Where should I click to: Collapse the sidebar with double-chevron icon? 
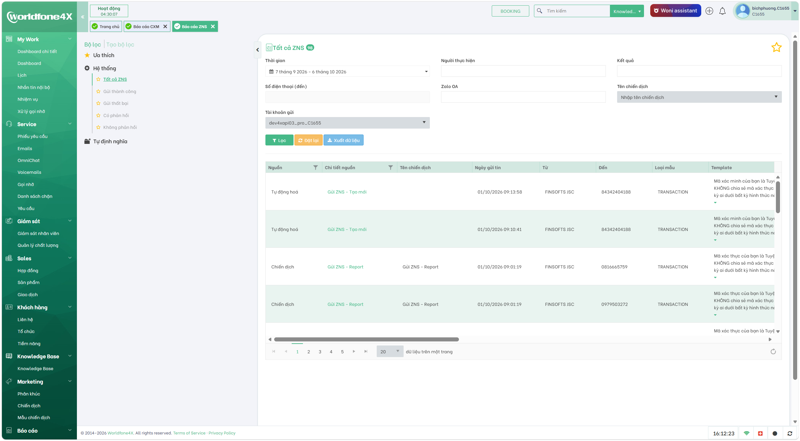[83, 17]
